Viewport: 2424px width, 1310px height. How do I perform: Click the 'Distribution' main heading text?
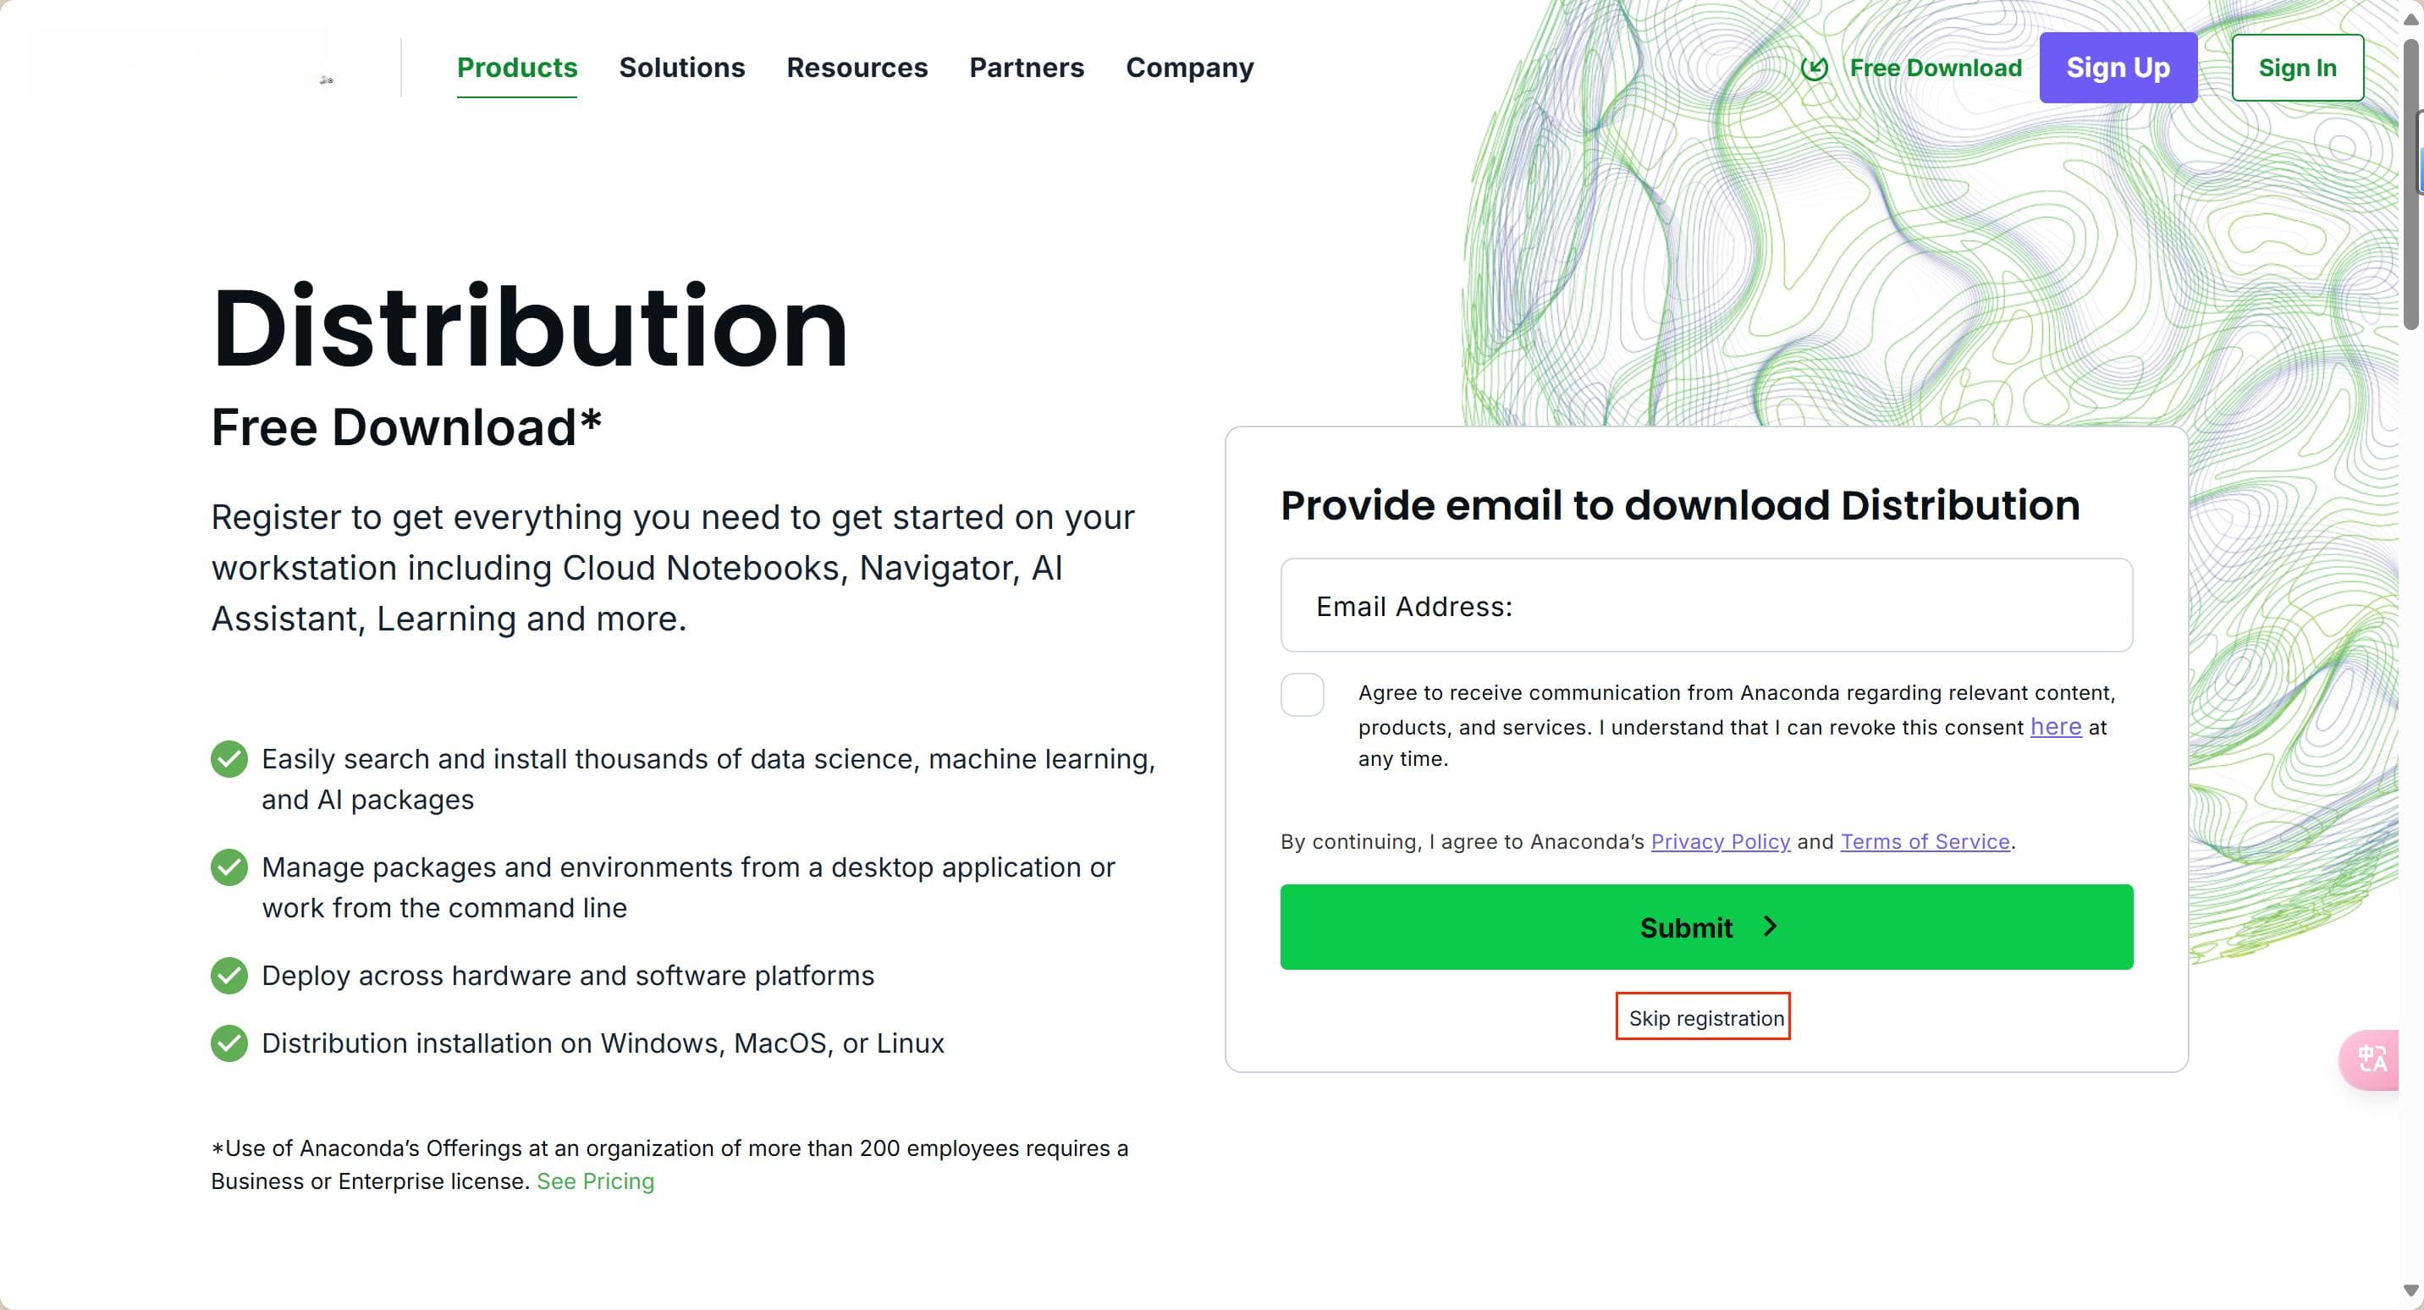(530, 327)
